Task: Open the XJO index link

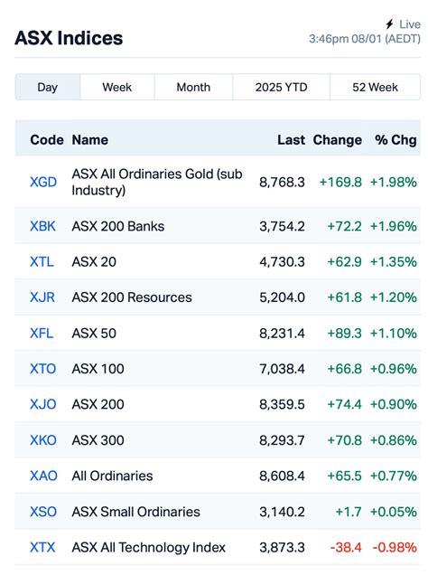Action: [43, 404]
